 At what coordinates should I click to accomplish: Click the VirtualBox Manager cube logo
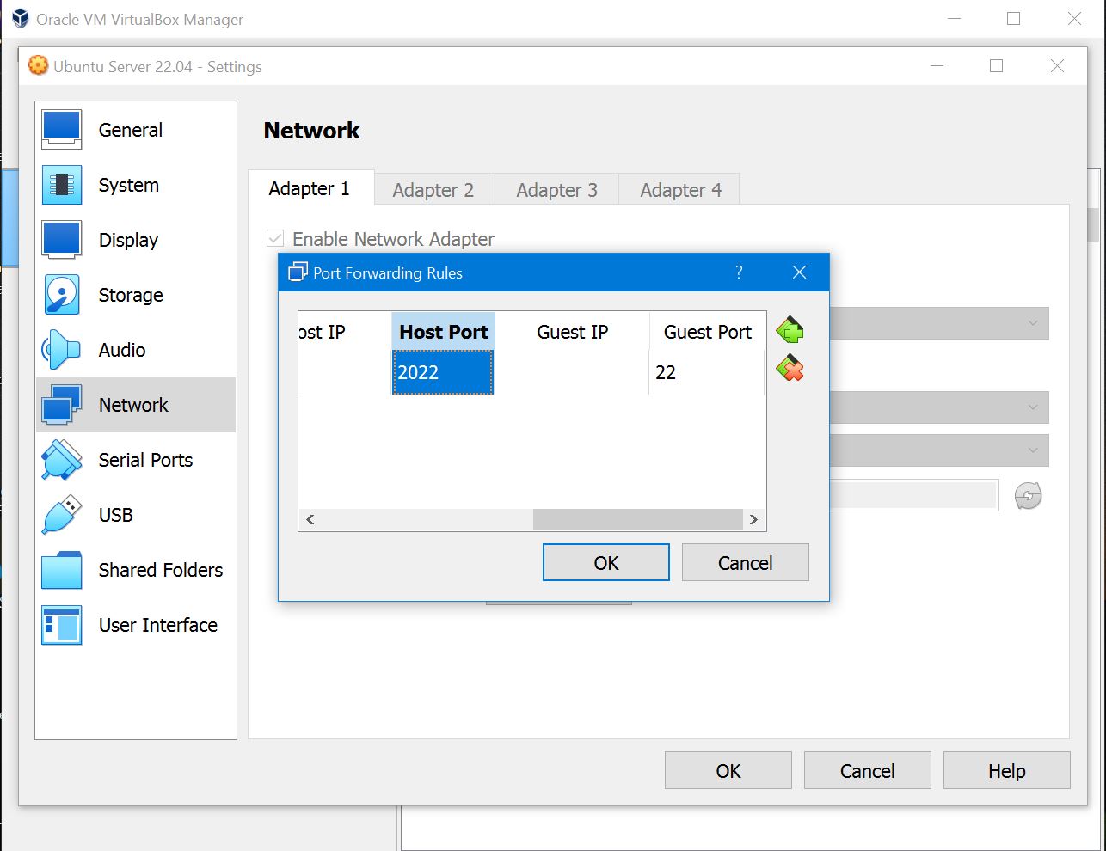21,18
